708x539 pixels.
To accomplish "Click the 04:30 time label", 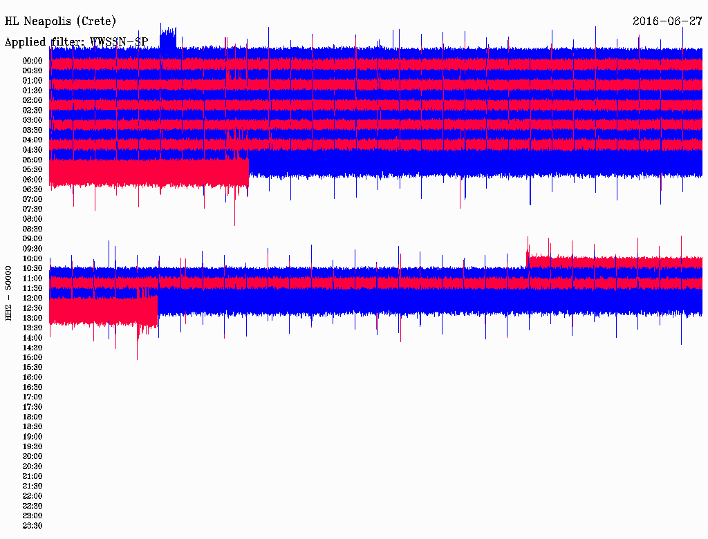I will tap(32, 150).
